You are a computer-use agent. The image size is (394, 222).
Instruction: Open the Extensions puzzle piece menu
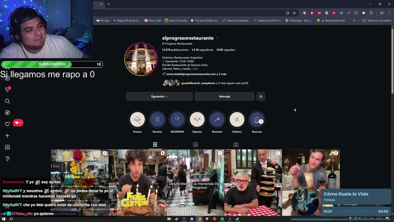coord(371,13)
